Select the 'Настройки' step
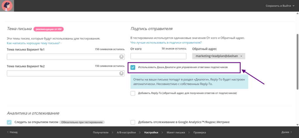This screenshot has height=138, width=299. (x=151, y=132)
